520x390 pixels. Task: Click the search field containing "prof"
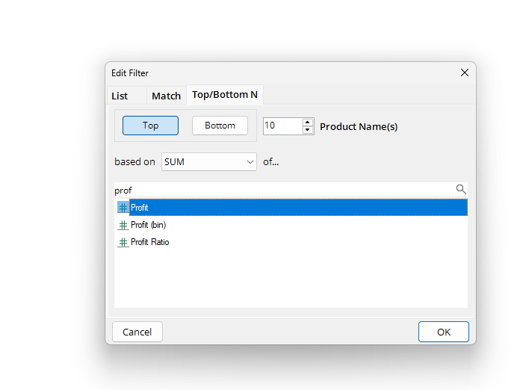coord(284,190)
